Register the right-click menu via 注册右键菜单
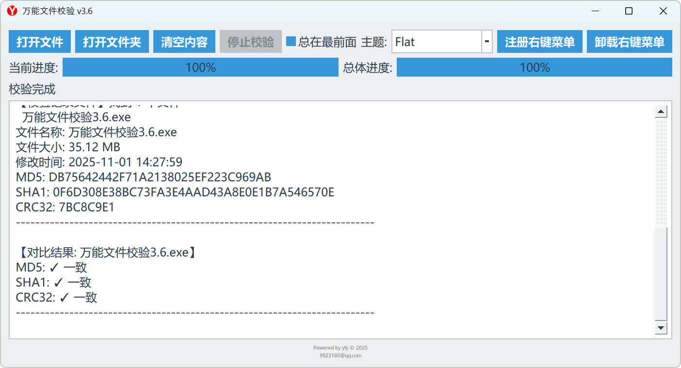 click(539, 41)
